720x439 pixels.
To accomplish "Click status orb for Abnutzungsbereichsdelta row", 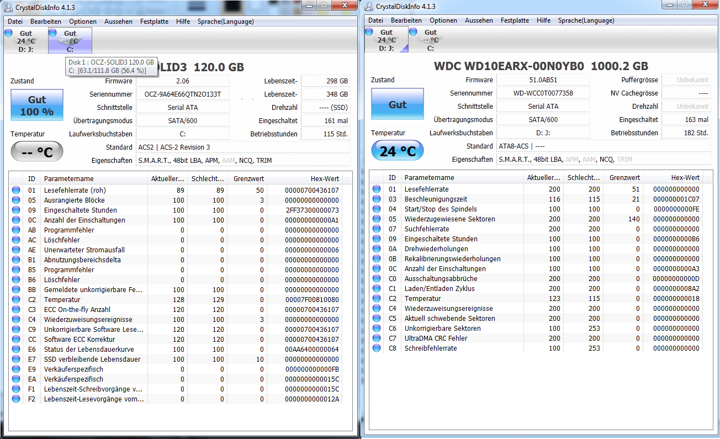I will [16, 260].
